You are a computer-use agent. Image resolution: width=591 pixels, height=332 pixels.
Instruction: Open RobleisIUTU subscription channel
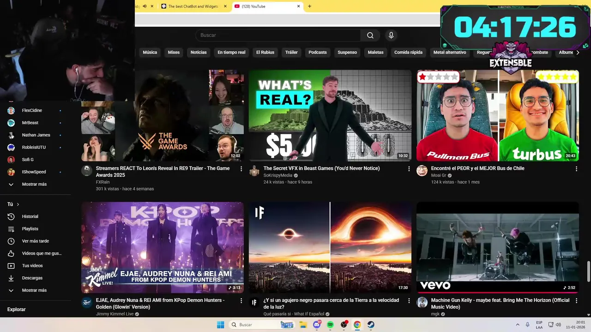34,148
